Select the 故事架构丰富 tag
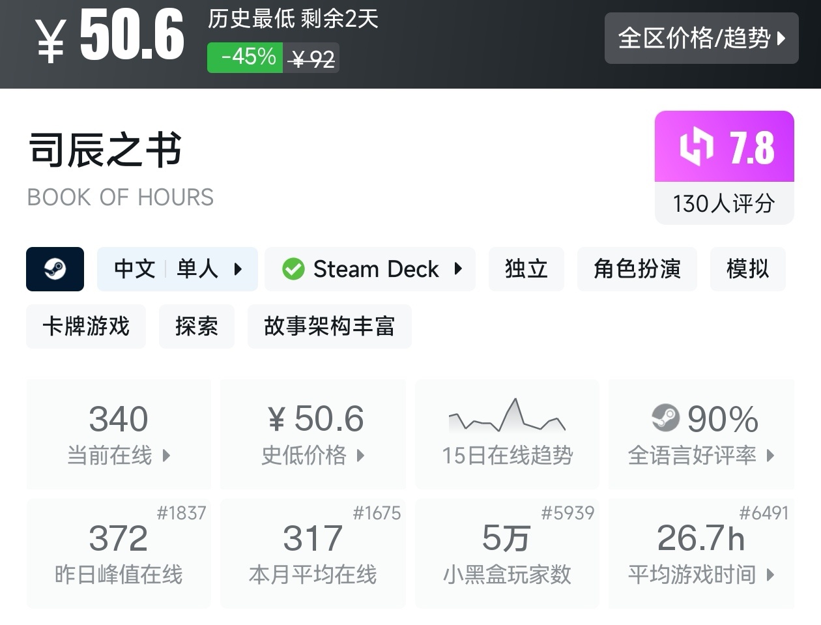 [x=329, y=326]
